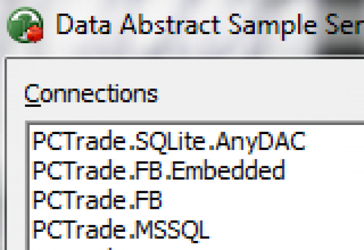This screenshot has height=250, width=364.
Task: Click blank area right of Connections label
Action: tap(255, 94)
